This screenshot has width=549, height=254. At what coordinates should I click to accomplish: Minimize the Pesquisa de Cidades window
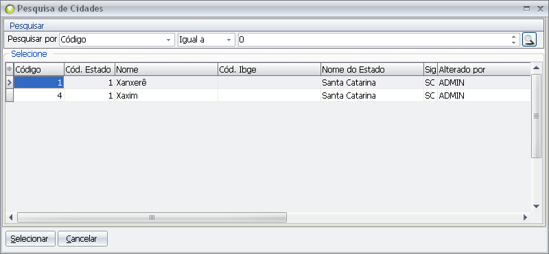click(526, 9)
